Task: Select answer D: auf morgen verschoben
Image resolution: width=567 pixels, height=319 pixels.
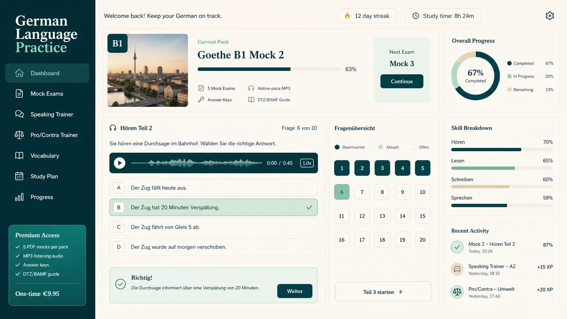Action: [x=214, y=247]
